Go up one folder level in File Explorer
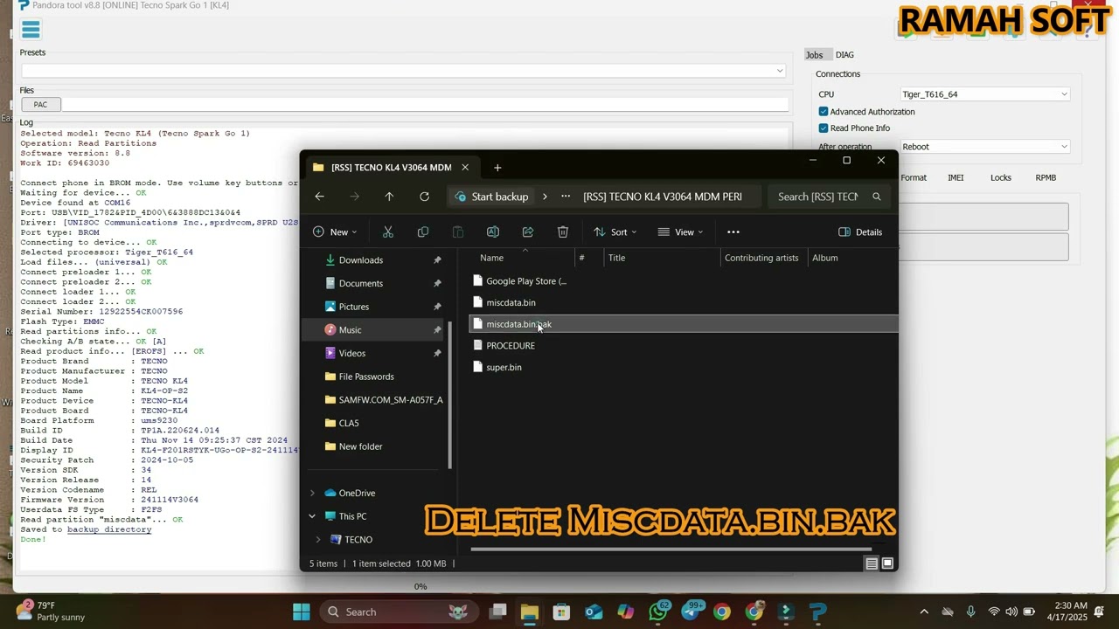Image resolution: width=1119 pixels, height=629 pixels. coord(389,197)
